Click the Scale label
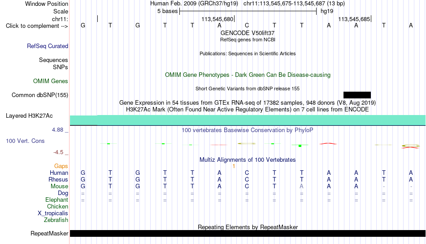 [x=61, y=11]
